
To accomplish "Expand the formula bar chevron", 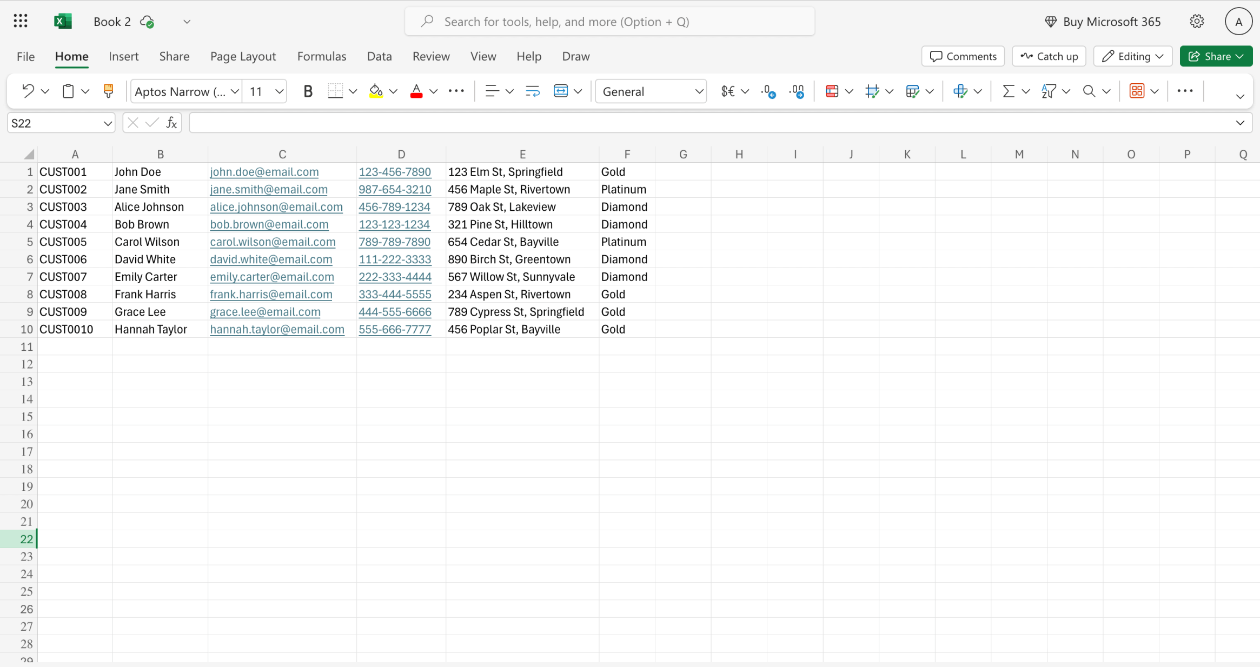I will (1240, 123).
